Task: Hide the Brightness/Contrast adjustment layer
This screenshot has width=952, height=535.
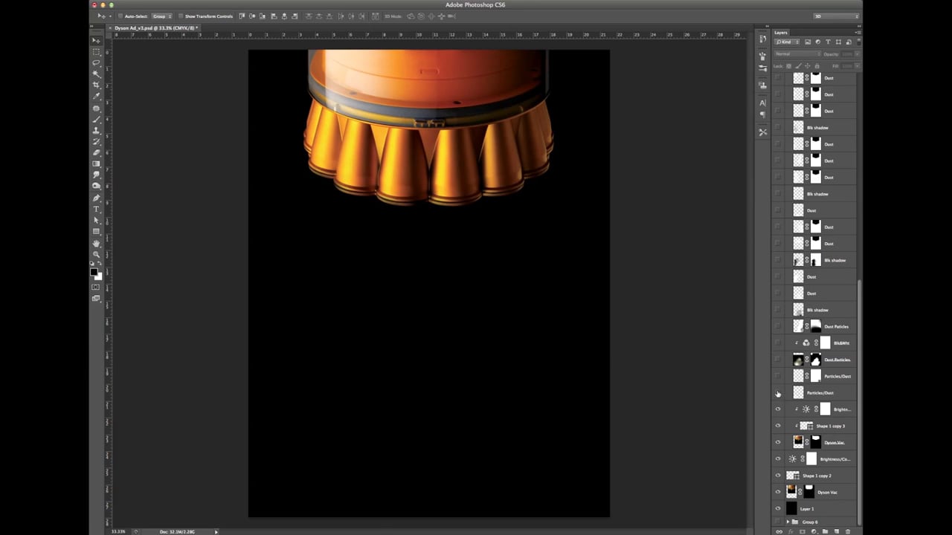Action: 778,459
